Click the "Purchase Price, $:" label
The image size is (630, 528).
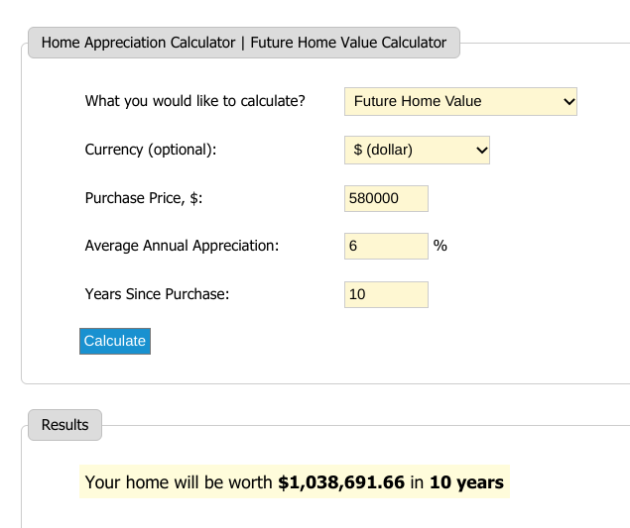click(145, 198)
